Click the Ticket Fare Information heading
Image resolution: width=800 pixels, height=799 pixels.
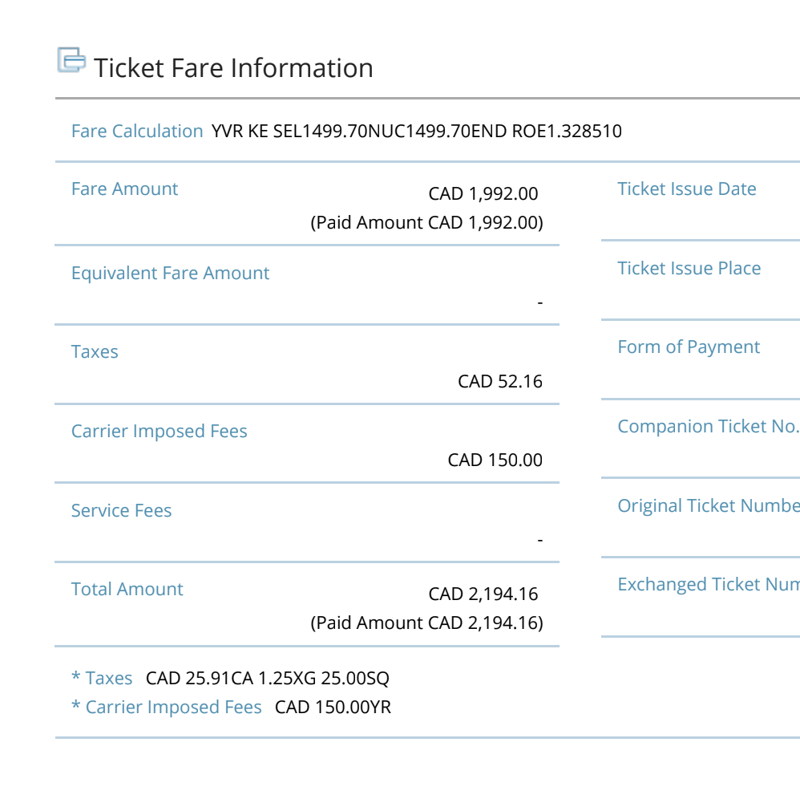click(233, 68)
